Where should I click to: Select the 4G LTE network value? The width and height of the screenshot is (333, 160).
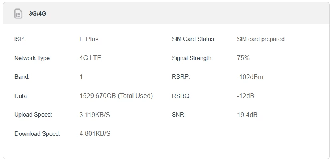click(90, 58)
